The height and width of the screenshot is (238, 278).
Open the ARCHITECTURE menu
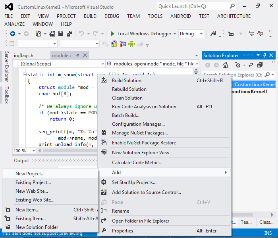(x=234, y=16)
